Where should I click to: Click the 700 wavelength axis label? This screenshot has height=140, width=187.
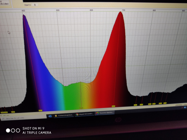click(x=123, y=10)
